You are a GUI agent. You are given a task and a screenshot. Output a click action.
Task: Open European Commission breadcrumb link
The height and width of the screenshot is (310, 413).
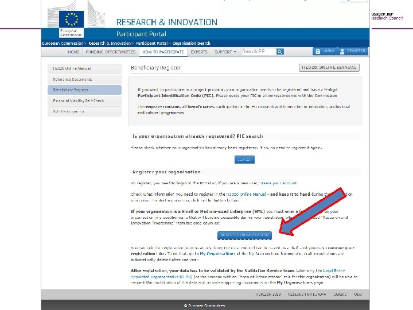(63, 43)
